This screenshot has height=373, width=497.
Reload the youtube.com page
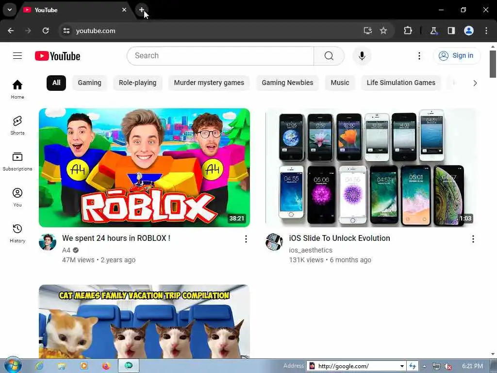point(46,31)
